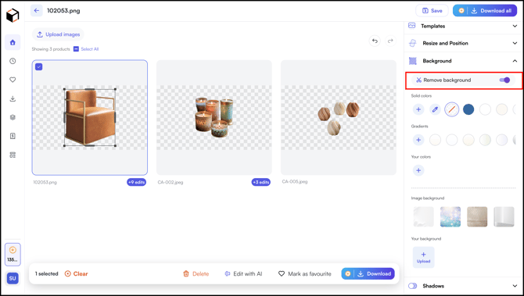The height and width of the screenshot is (296, 524).
Task: Select the orange chair product image
Action: 90,117
